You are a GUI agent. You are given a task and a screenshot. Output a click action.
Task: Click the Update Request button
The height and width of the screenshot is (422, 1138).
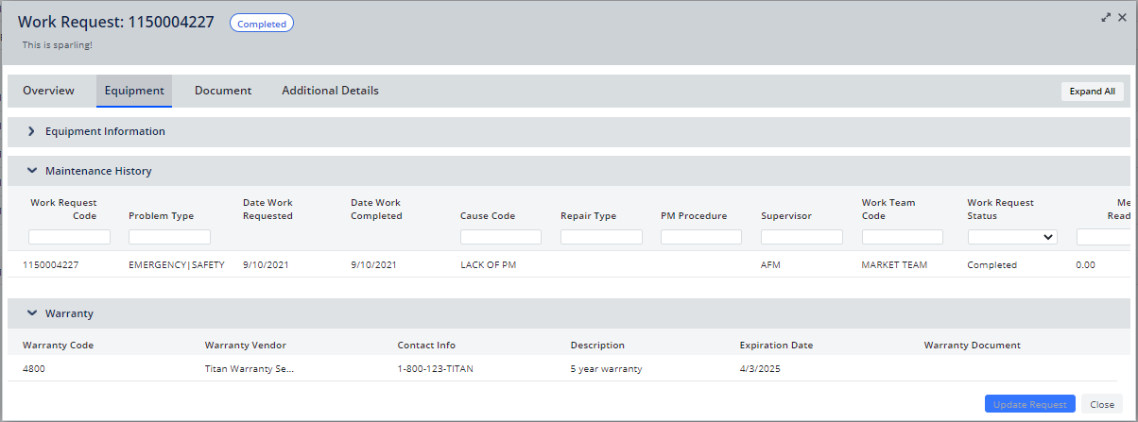point(1029,404)
